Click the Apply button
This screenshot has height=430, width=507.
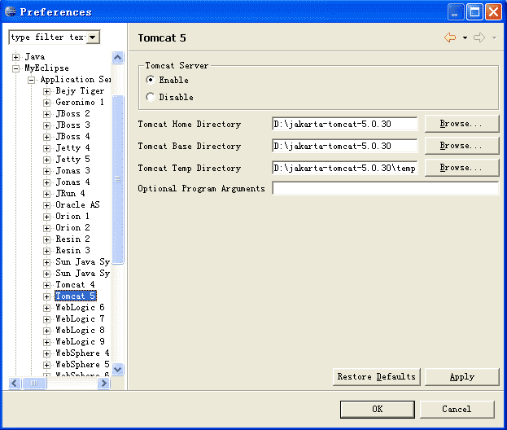(x=461, y=376)
